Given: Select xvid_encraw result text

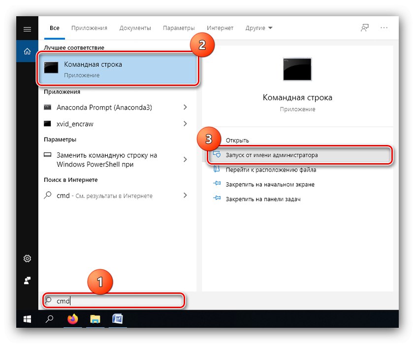Looking at the screenshot, I should click(75, 124).
